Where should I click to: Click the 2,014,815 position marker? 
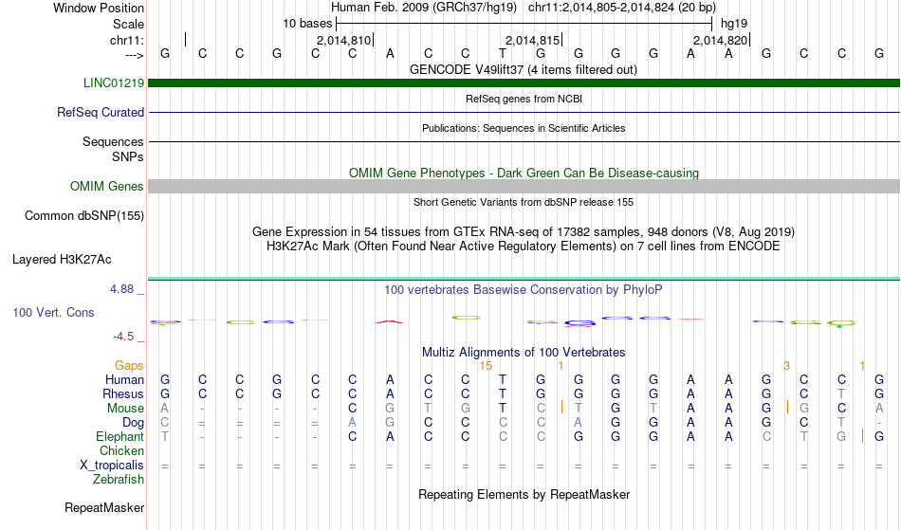[533, 40]
